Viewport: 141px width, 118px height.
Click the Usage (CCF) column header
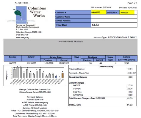click(x=110, y=58)
